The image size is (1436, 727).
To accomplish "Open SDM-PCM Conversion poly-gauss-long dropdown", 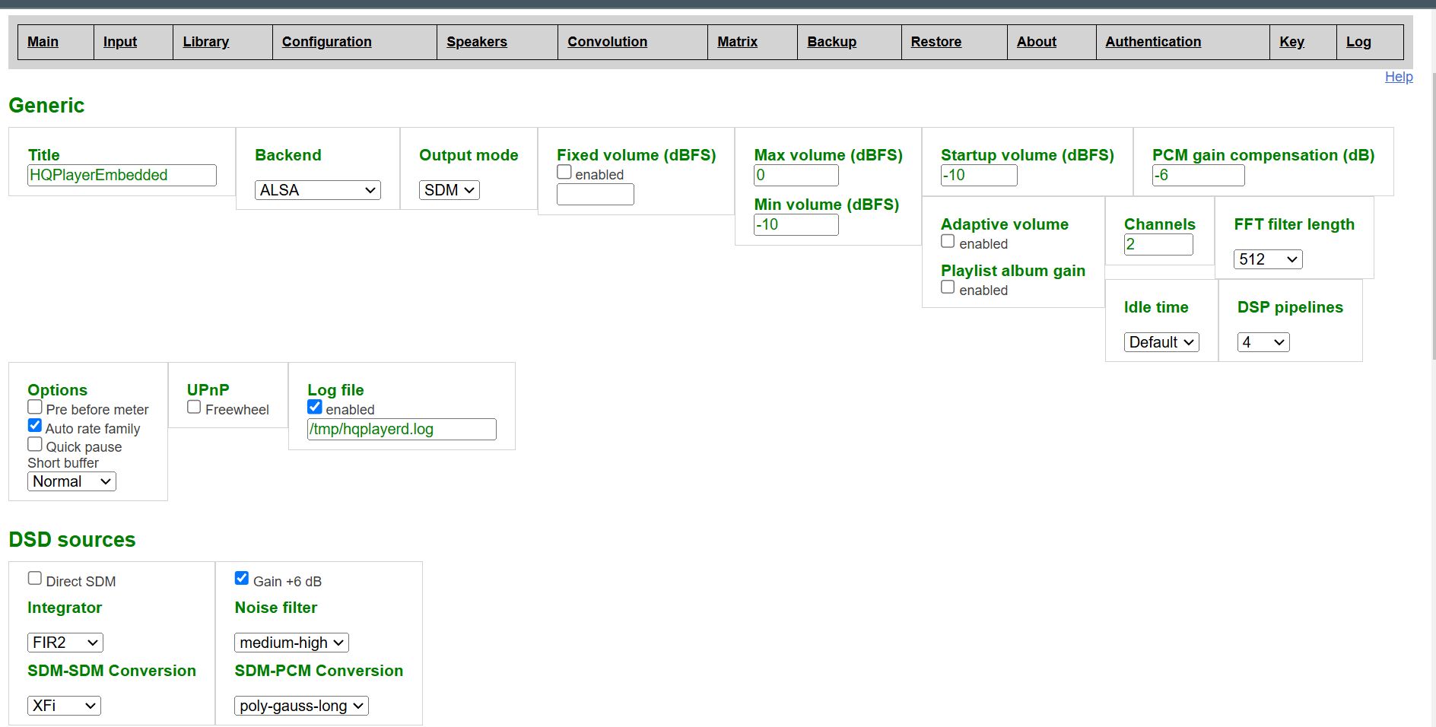I will point(301,706).
